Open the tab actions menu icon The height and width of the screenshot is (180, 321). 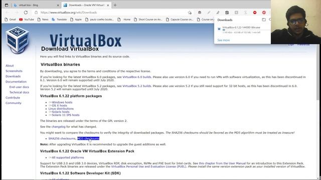pos(7,5)
